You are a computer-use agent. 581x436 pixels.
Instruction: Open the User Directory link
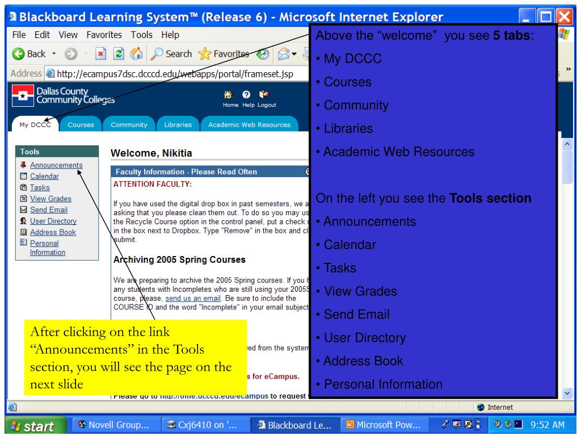coord(53,221)
